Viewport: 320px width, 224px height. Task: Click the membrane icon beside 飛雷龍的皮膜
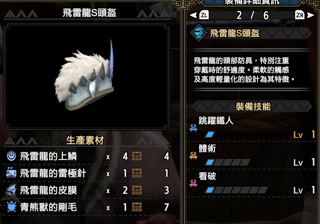pos(11,190)
